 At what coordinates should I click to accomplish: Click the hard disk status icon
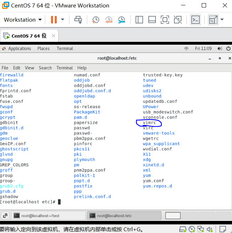pos(183,229)
